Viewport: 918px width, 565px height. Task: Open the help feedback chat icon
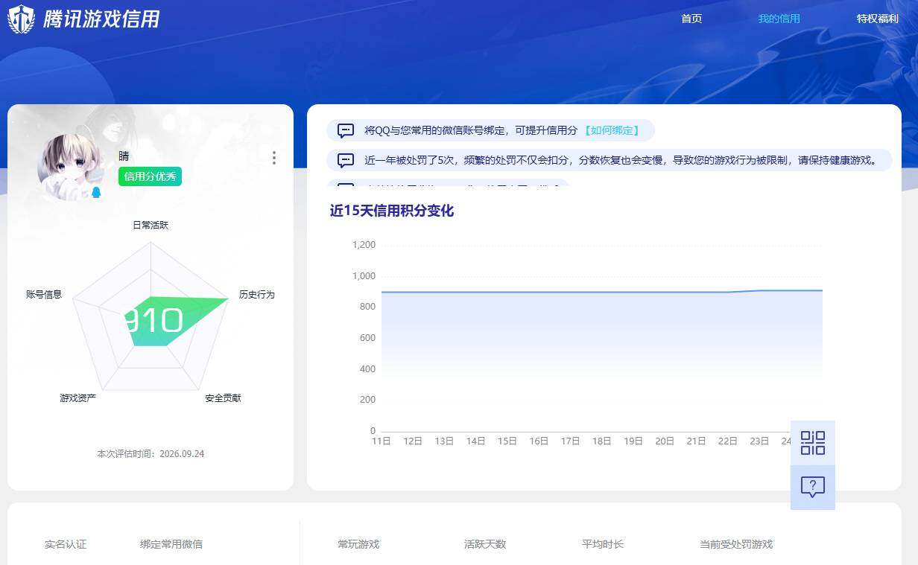[813, 488]
